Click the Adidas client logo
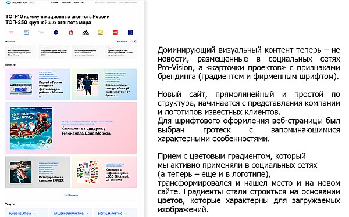 (86, 32)
